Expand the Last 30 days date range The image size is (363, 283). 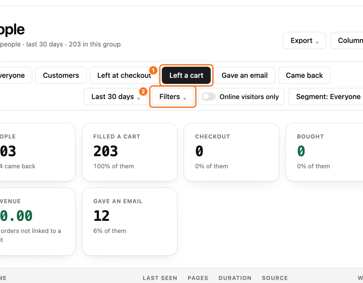(x=116, y=97)
